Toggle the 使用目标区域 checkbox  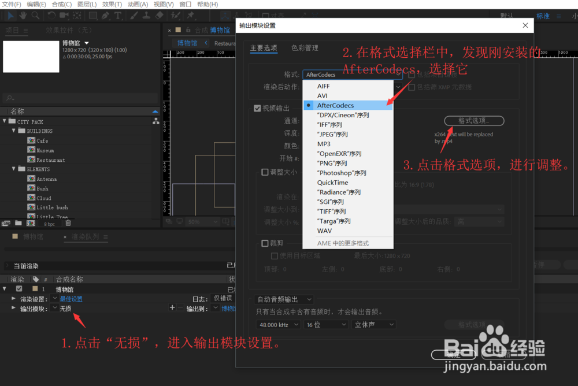(x=274, y=256)
